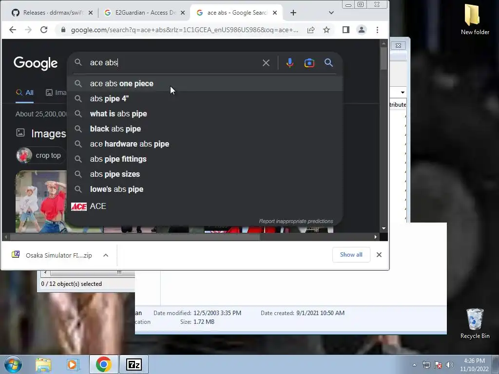Click the blue magnifier search button

(x=329, y=63)
